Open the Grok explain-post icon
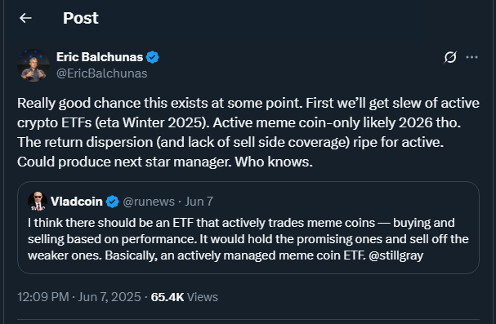Screen dimensions: 496x324 pos(450,57)
